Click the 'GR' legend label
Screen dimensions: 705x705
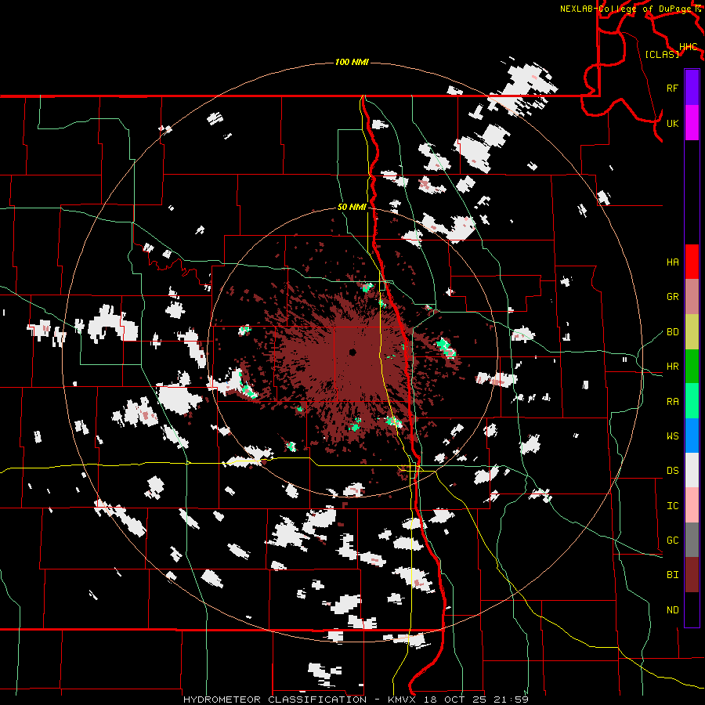click(x=672, y=297)
